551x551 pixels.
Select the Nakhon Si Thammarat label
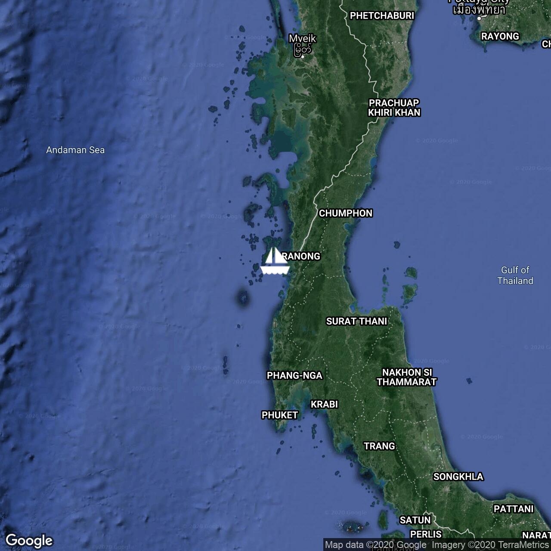(x=407, y=377)
